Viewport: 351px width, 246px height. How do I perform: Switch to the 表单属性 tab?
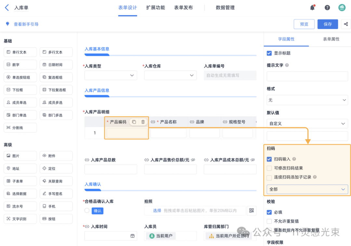(331, 39)
